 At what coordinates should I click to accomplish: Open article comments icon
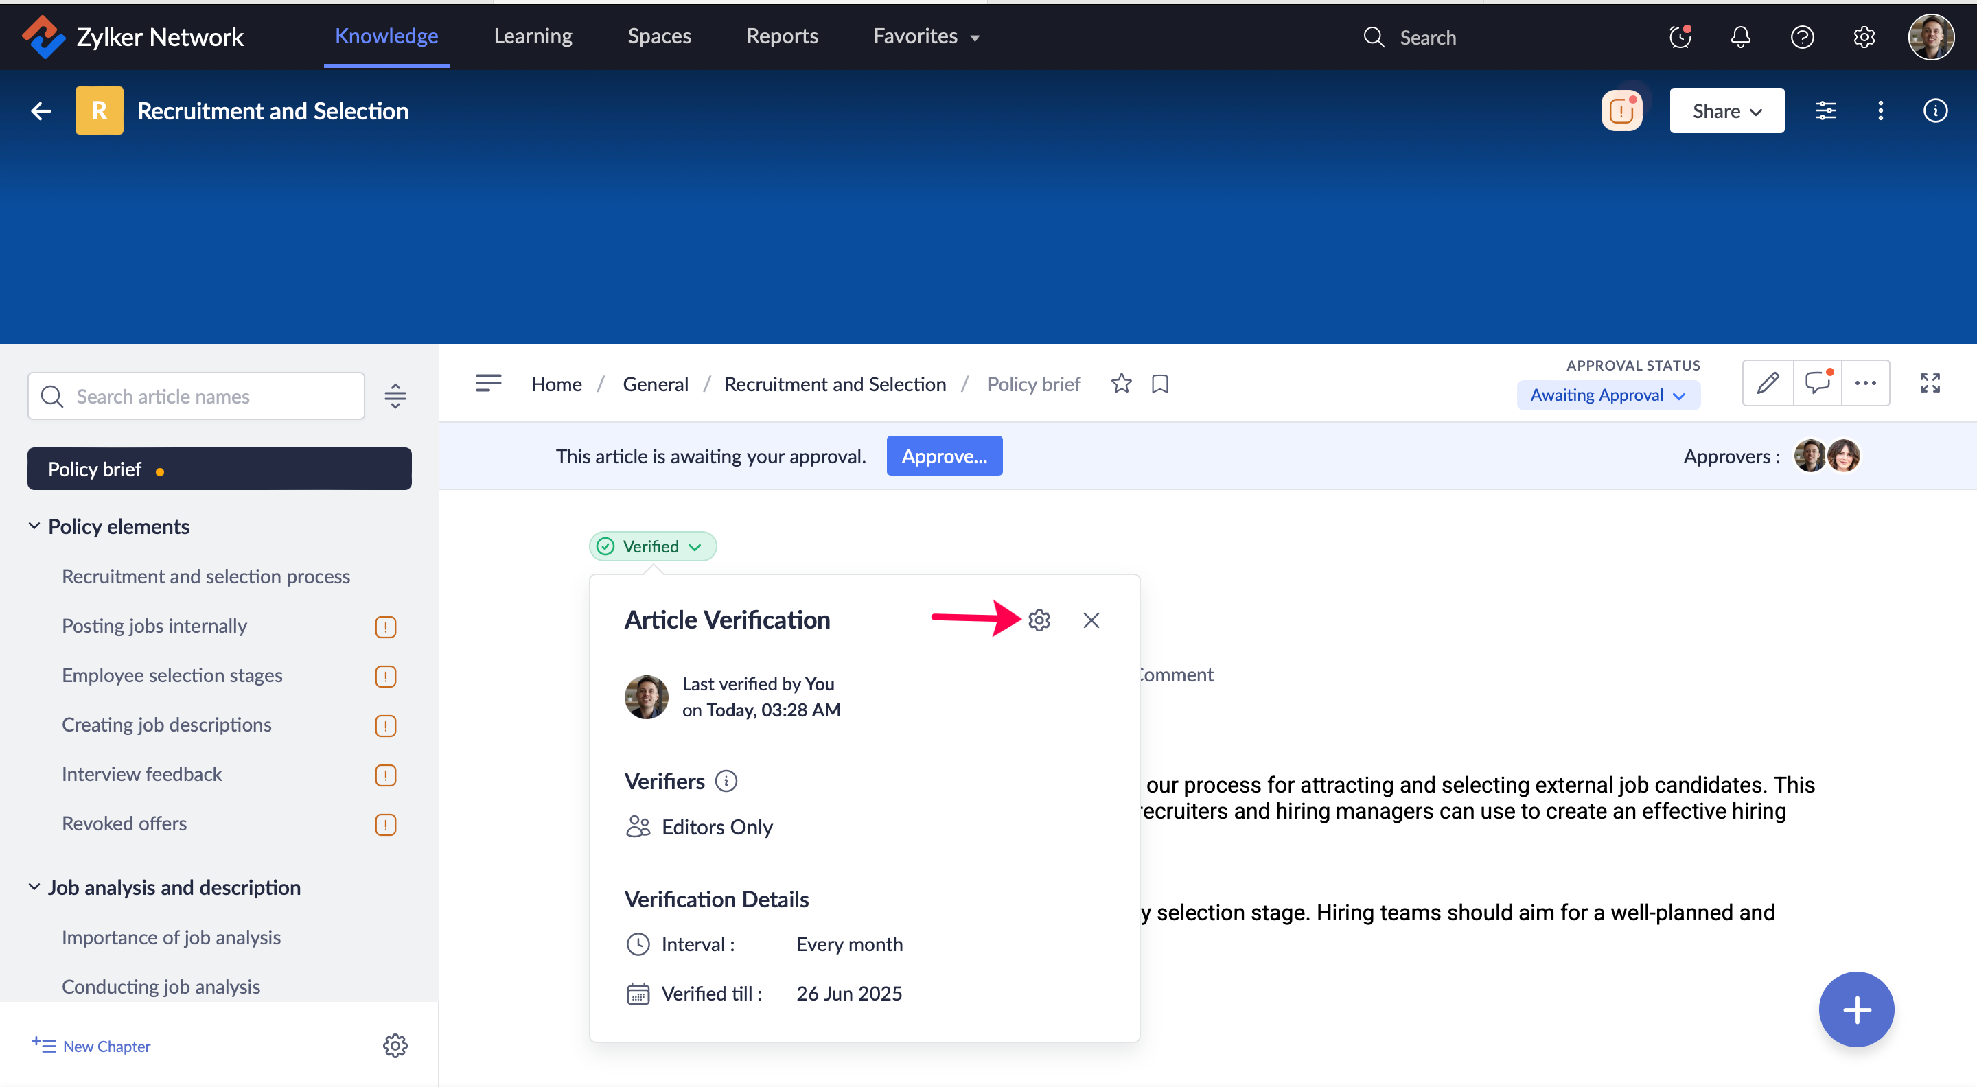[1816, 383]
